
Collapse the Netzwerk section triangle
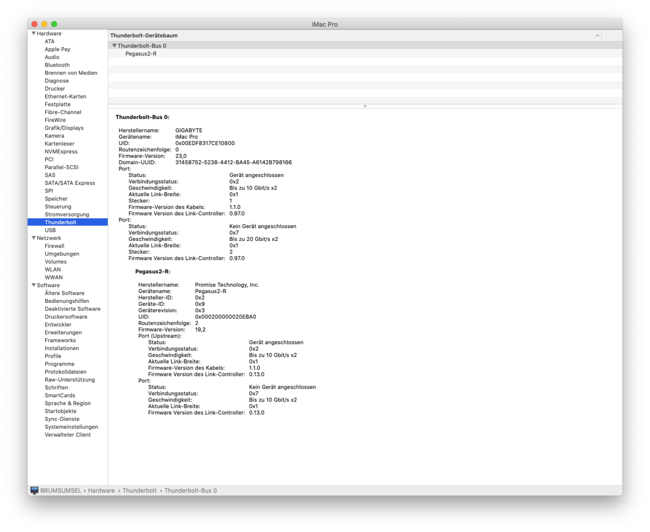(x=34, y=238)
